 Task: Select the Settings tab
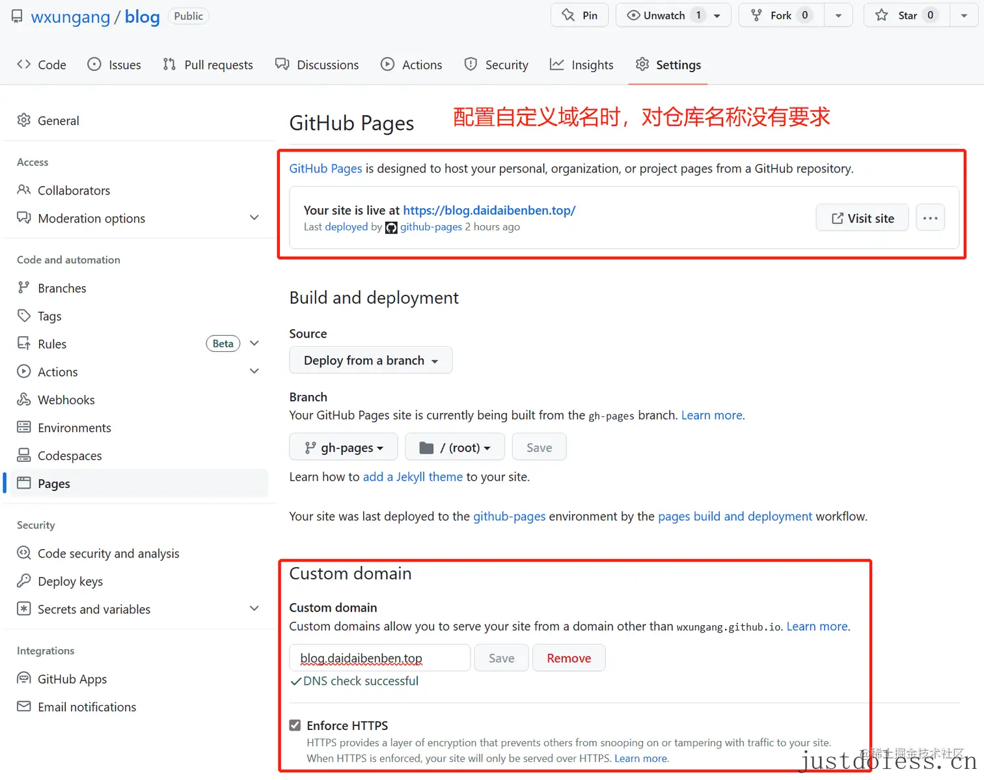click(x=668, y=64)
